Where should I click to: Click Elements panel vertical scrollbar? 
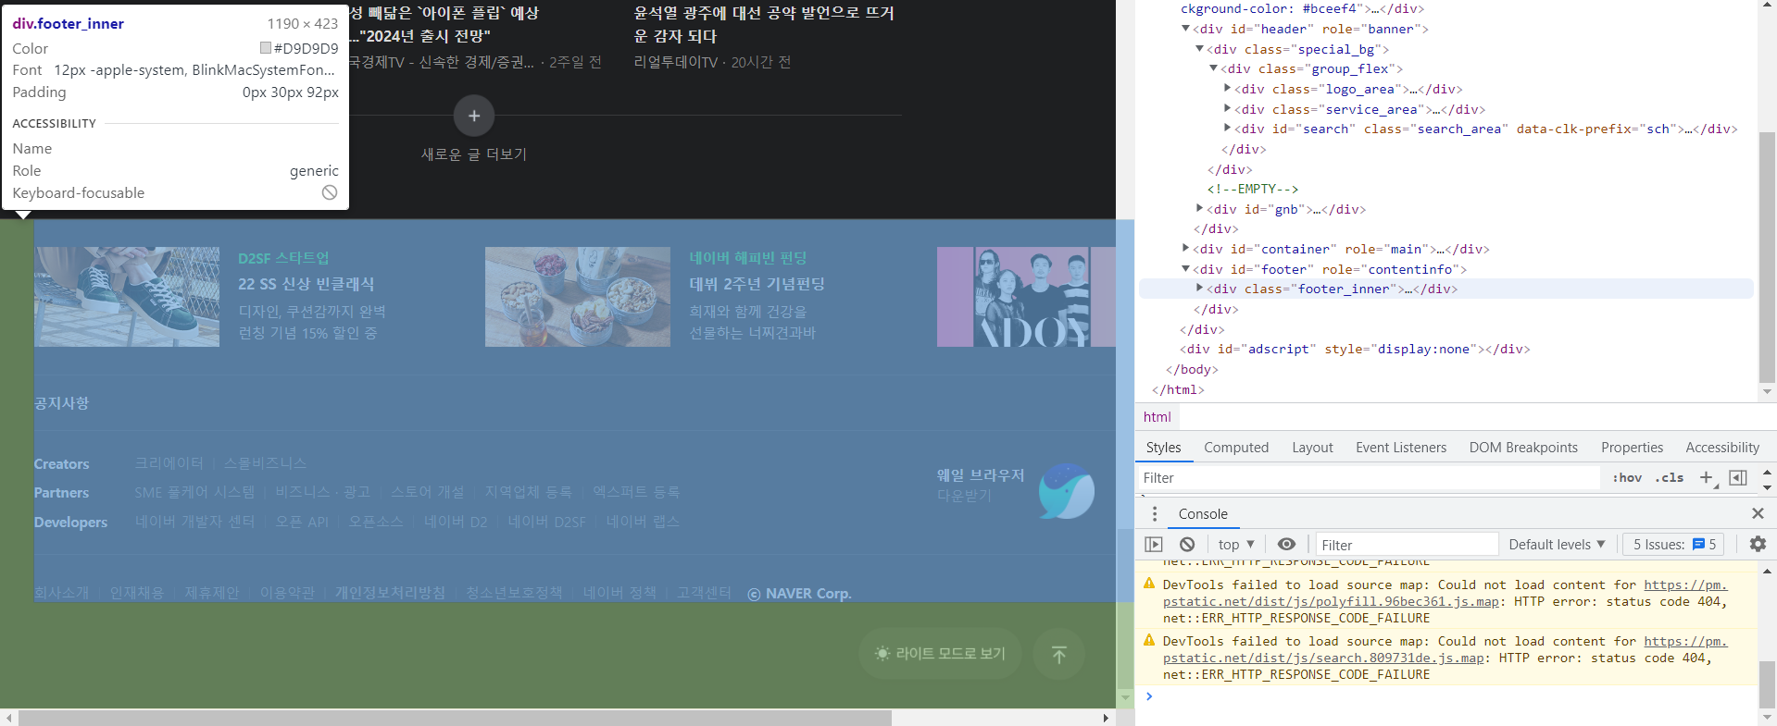[1767, 256]
